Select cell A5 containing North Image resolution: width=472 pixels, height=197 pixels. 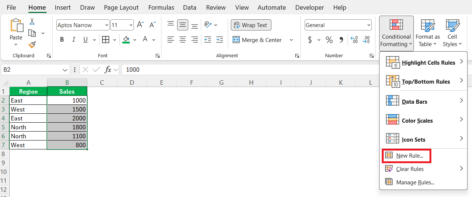tap(28, 127)
